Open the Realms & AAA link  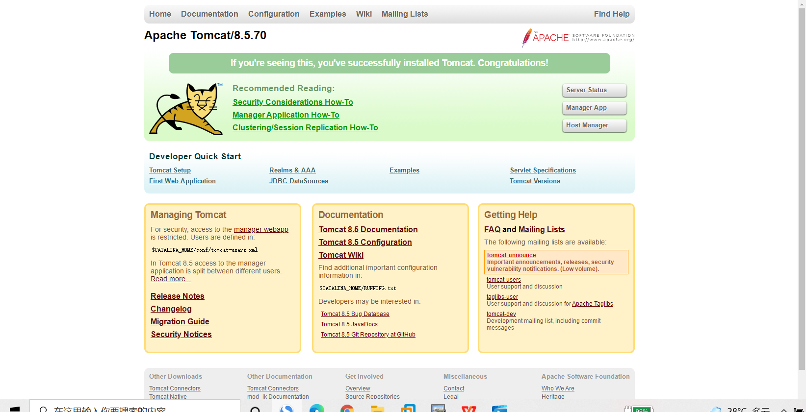pos(292,170)
